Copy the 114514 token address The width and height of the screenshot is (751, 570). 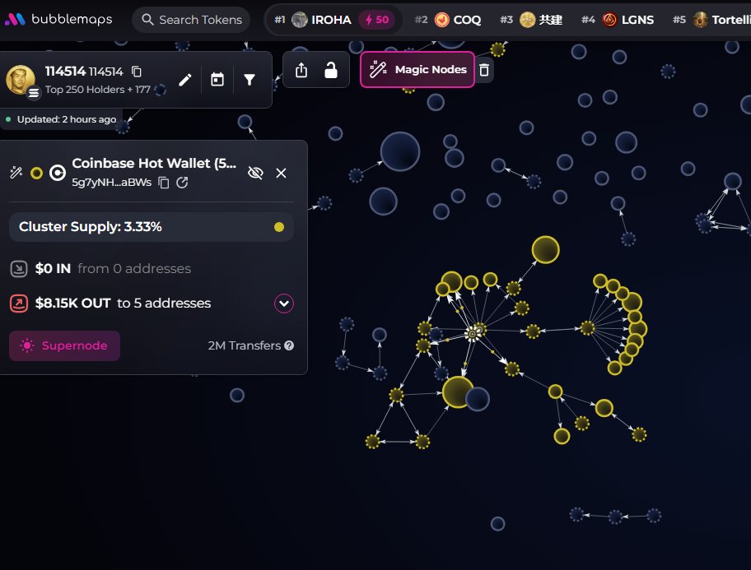[x=137, y=72]
